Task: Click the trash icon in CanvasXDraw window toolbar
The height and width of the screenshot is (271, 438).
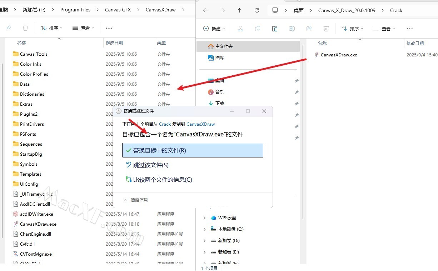Action: [25, 28]
